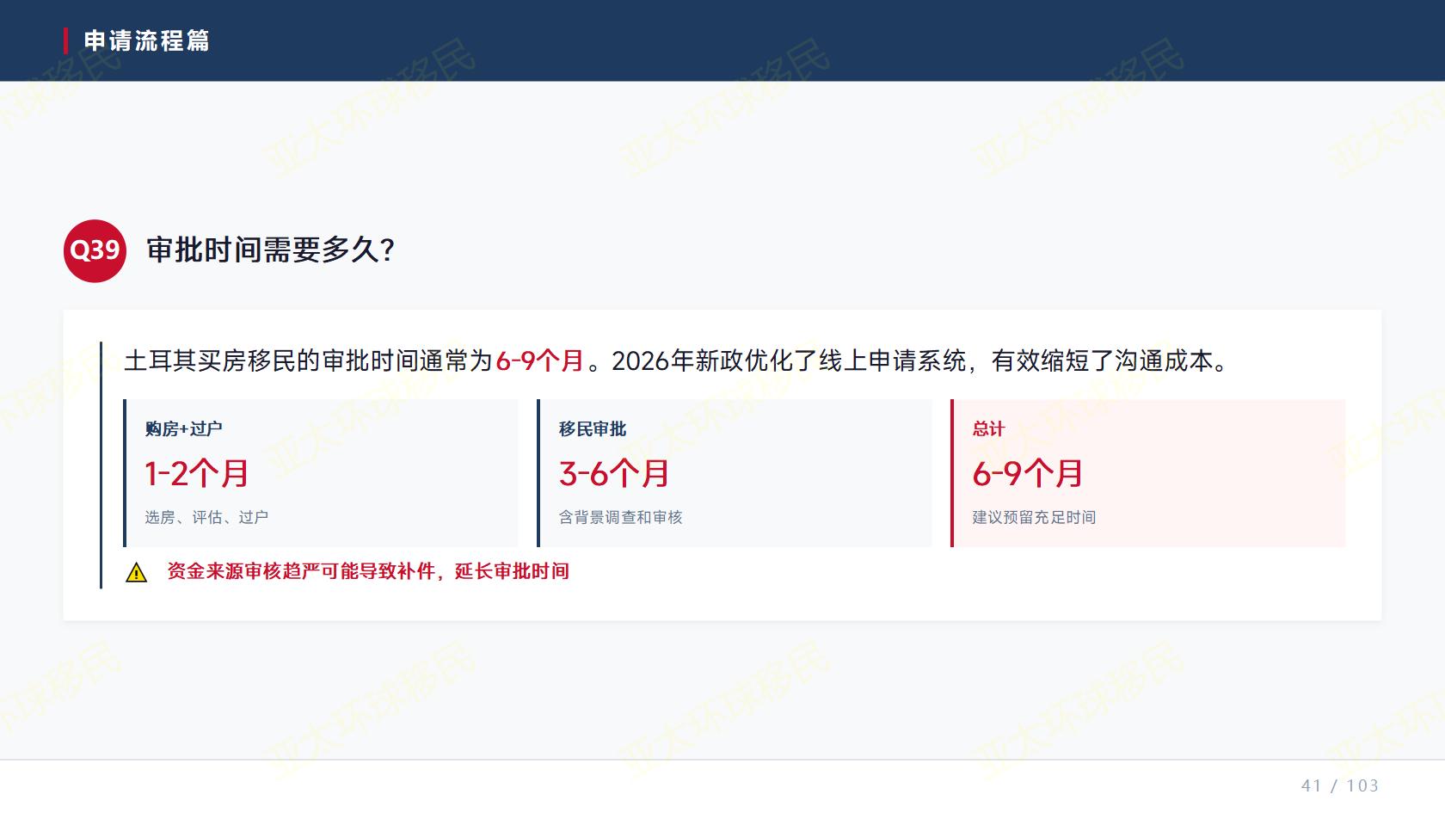The width and height of the screenshot is (1445, 813).
Task: Click the 含背景调查和审核 caption
Action: coord(620,517)
